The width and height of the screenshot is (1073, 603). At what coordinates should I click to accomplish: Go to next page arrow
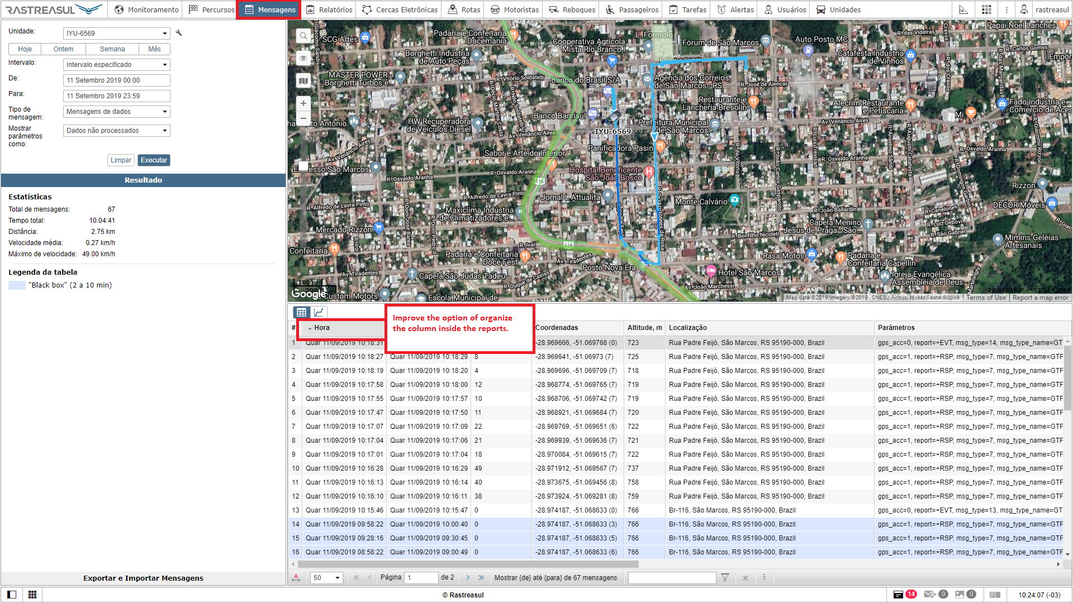click(468, 578)
